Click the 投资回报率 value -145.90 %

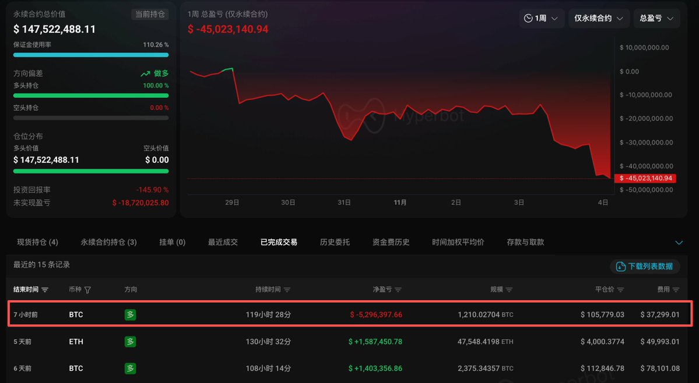tap(153, 190)
